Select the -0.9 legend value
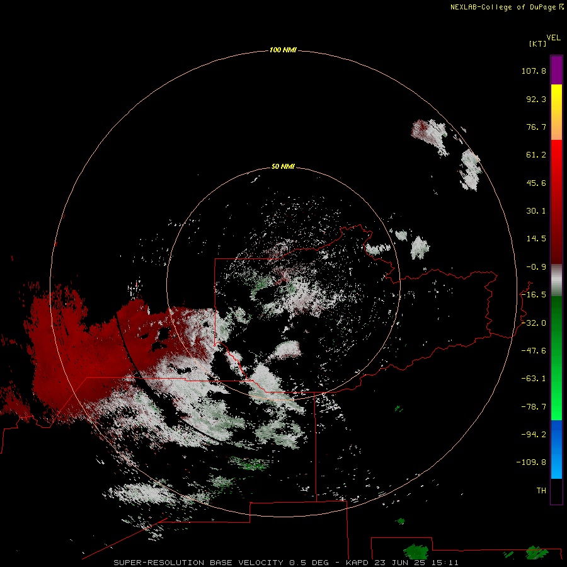This screenshot has height=567, width=567. (x=536, y=267)
